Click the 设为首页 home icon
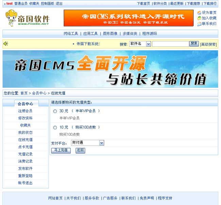The width and height of the screenshot is (221, 205). click(199, 13)
